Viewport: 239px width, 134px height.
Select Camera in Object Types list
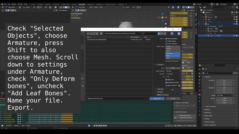coord(173,49)
